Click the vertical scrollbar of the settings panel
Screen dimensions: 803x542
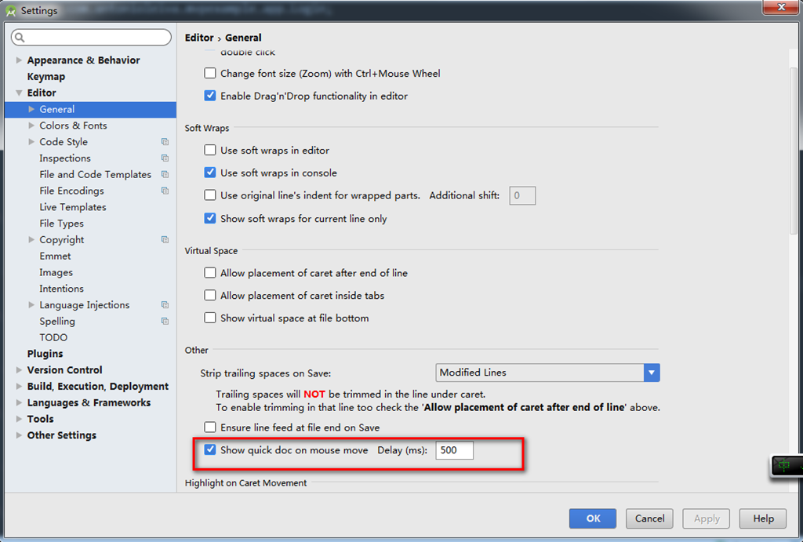point(793,157)
